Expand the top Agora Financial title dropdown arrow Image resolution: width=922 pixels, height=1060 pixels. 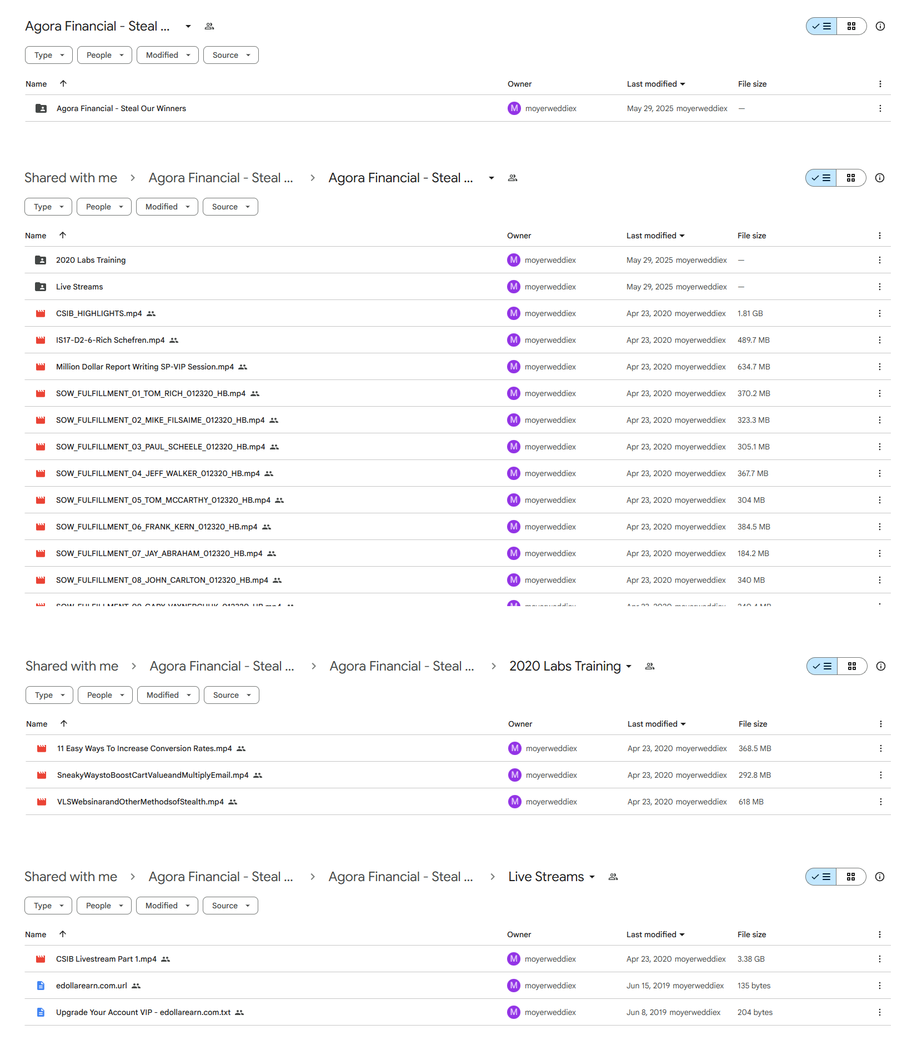point(188,26)
